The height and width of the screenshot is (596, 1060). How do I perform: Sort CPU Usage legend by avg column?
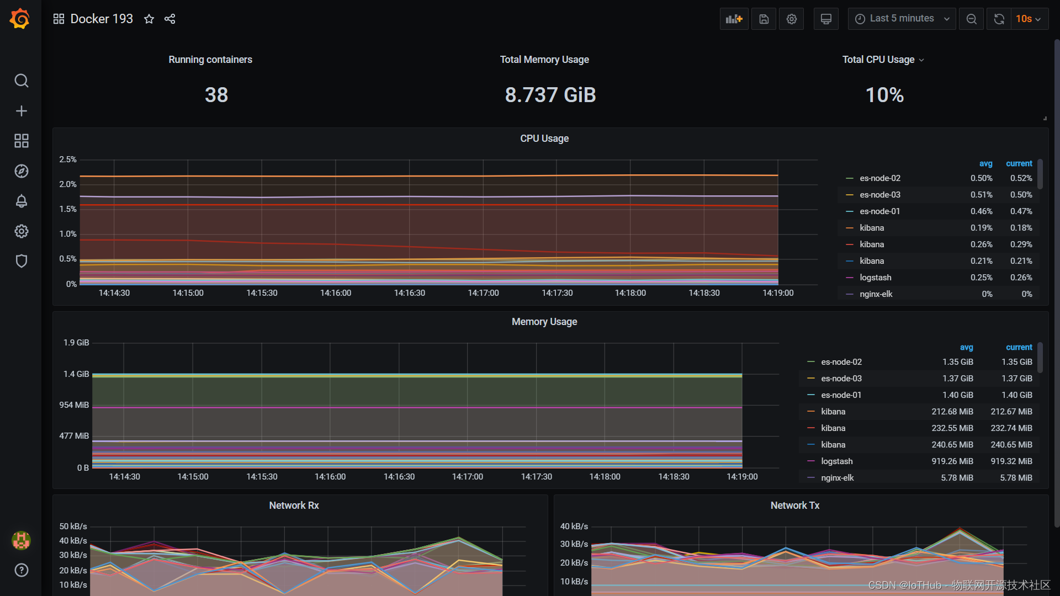[x=985, y=164]
